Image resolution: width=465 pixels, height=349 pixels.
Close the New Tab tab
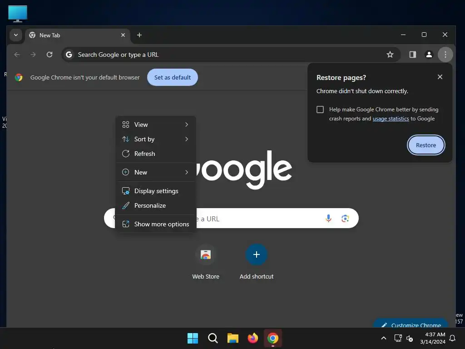[x=123, y=35]
